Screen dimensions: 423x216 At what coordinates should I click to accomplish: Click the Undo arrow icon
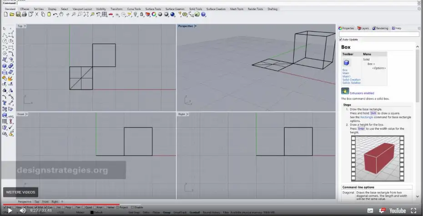(x=55, y=14)
